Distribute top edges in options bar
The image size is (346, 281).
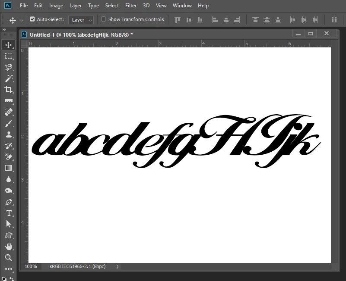click(255, 20)
